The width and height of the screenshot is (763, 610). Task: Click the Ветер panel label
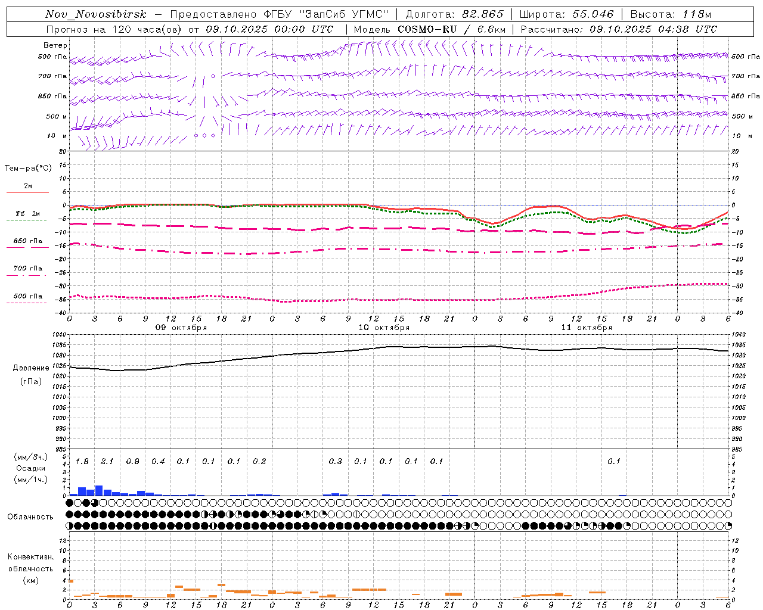coord(55,45)
